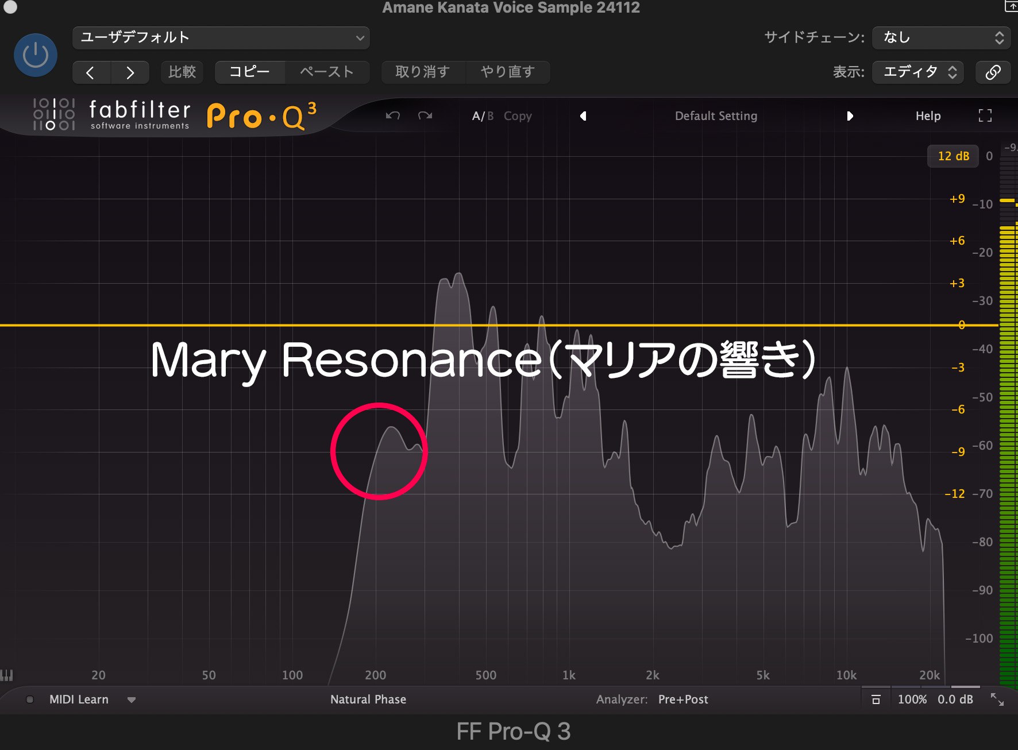
Task: Show the piano keyboard display icon
Action: coord(7,675)
